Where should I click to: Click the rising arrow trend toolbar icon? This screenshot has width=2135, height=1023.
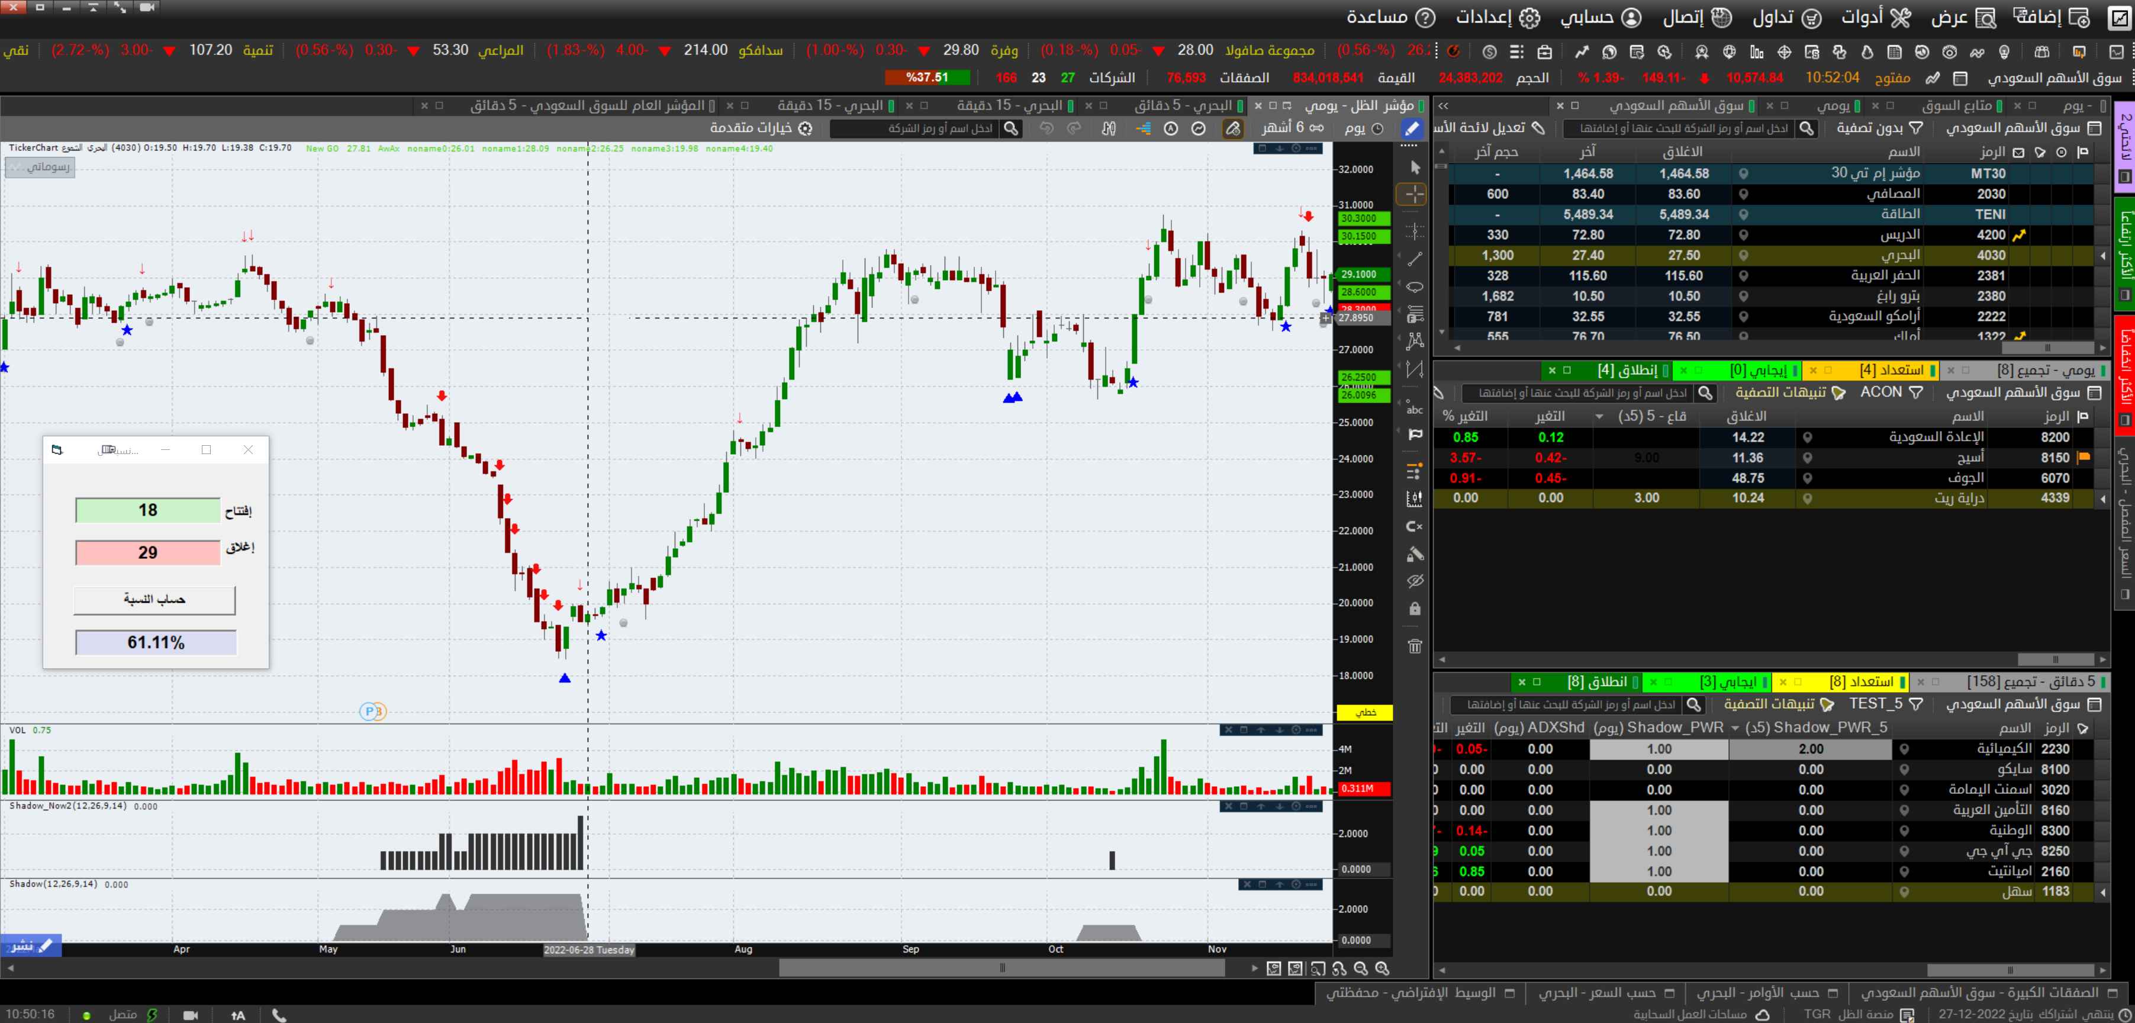coord(1582,52)
